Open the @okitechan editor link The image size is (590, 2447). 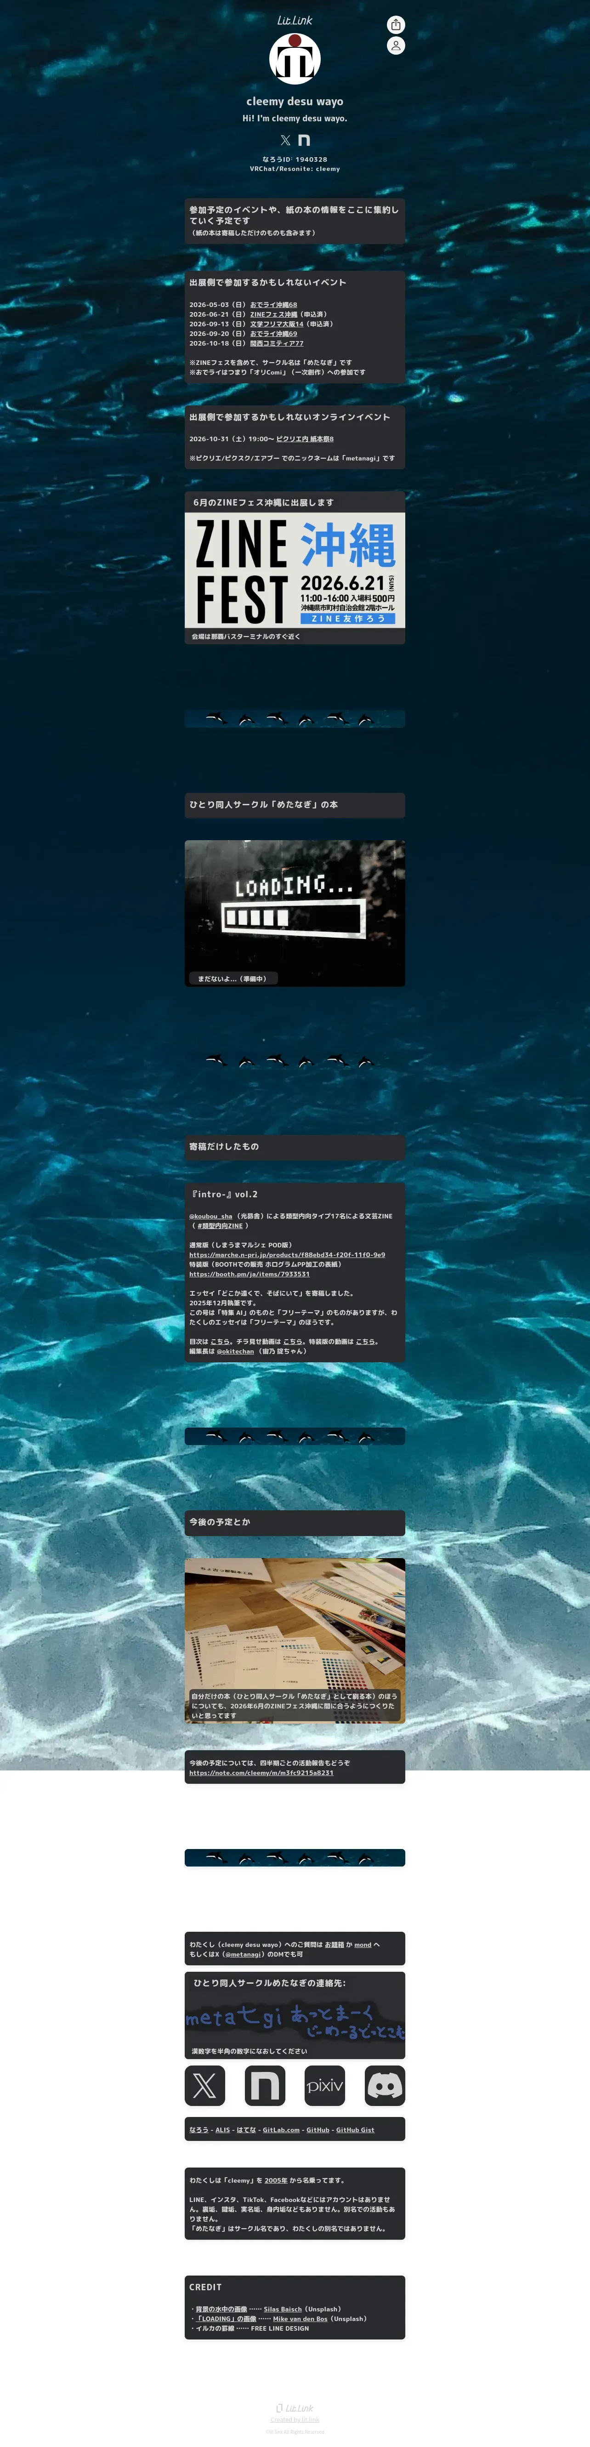pos(235,1351)
